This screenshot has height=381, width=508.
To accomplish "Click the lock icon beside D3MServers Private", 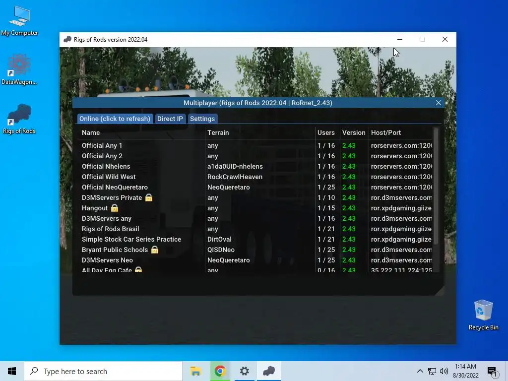I will (149, 197).
